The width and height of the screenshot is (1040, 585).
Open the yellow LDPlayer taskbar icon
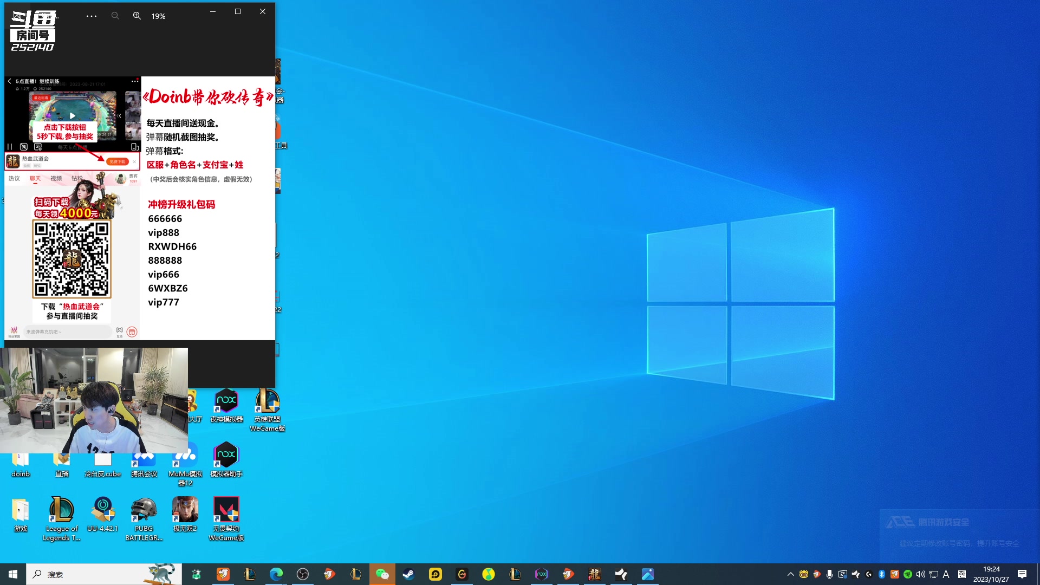coord(435,574)
